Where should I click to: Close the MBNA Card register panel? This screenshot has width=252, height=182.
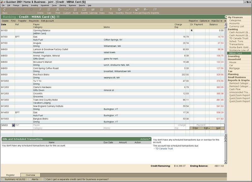click(x=225, y=21)
